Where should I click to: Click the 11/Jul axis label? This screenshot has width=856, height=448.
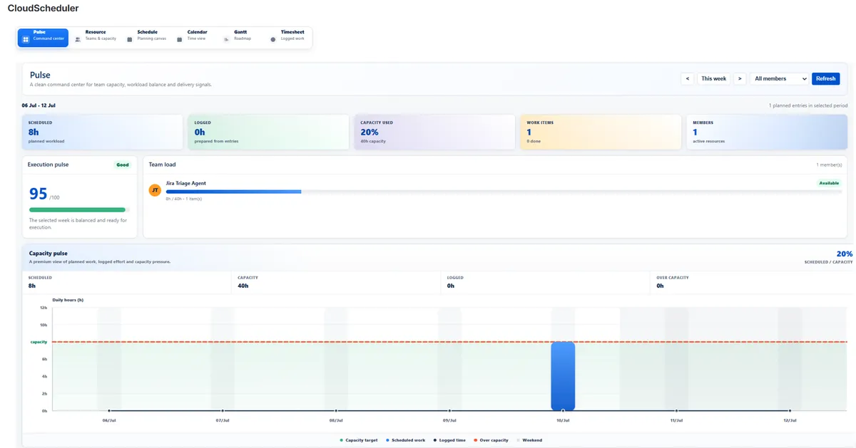click(x=676, y=420)
